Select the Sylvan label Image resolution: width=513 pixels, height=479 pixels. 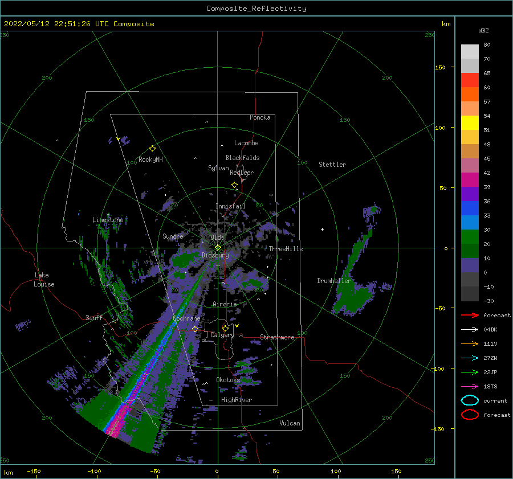point(218,168)
